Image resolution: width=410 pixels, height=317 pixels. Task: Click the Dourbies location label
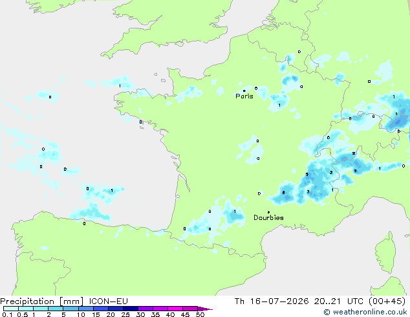(268, 217)
